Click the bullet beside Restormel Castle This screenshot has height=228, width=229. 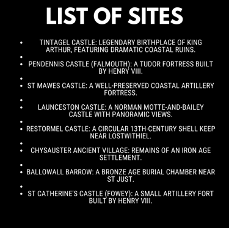tap(21, 129)
